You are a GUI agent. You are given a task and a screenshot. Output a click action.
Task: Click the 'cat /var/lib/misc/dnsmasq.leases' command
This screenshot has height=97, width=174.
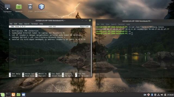148,27
